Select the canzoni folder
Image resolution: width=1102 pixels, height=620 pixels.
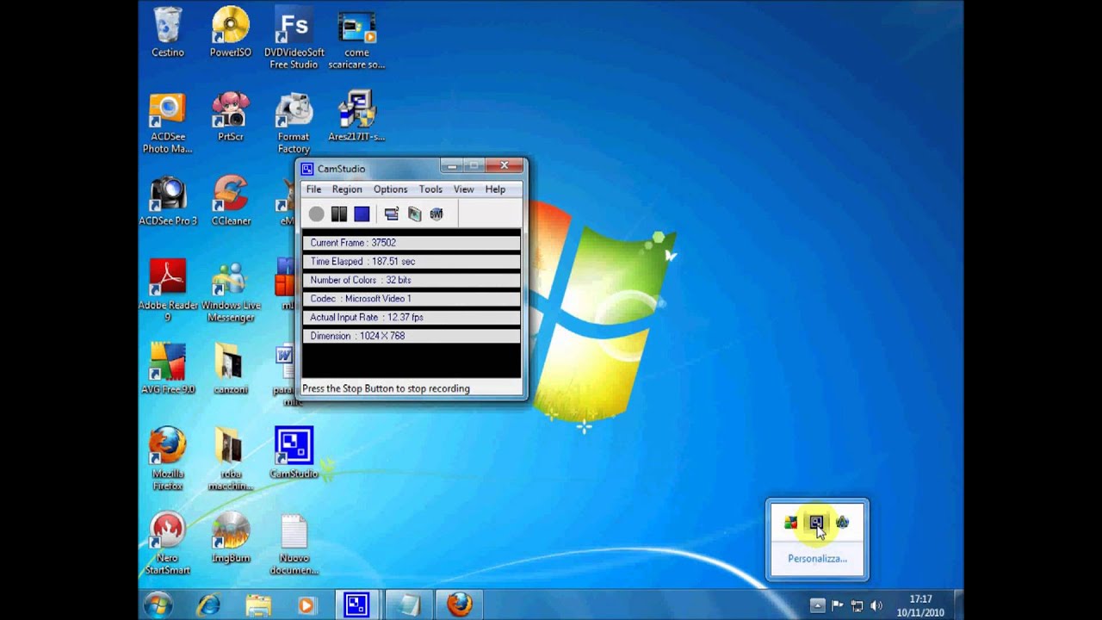point(231,369)
